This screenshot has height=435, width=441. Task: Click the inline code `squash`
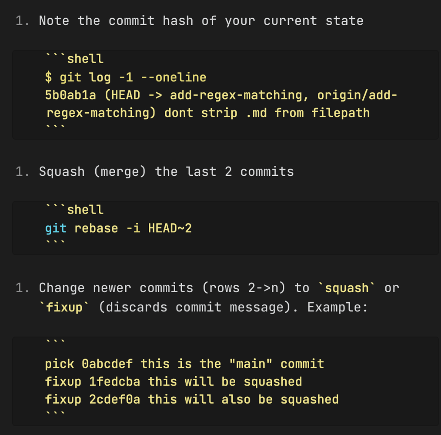[347, 288]
